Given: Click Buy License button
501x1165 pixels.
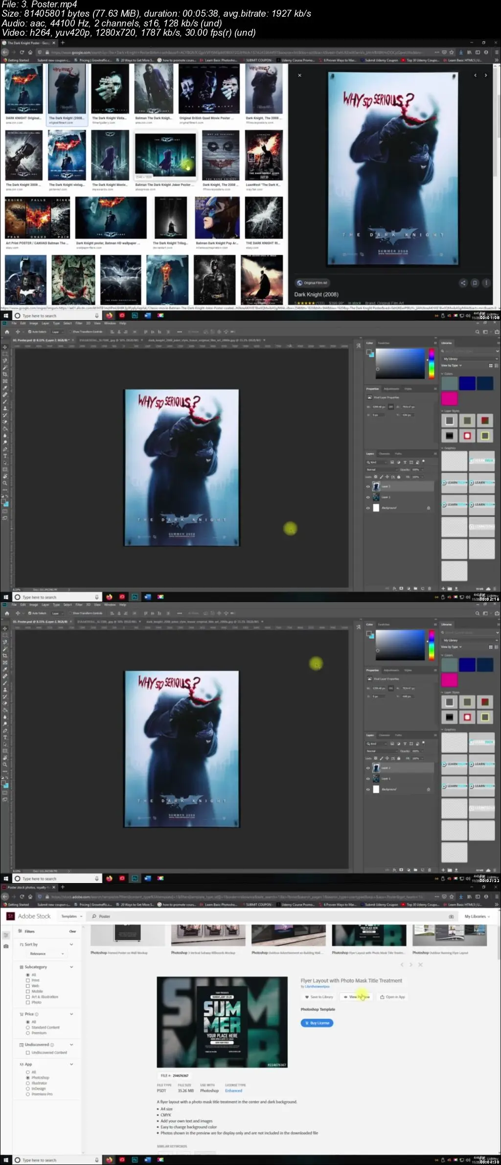Looking at the screenshot, I should 317,1023.
